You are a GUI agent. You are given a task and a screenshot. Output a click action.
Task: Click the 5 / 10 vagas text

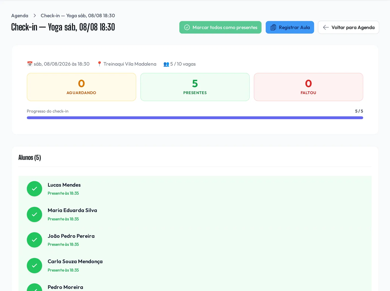(183, 64)
